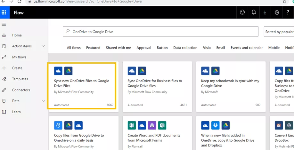
Task: Select the Shared with me tab
Action: [118, 48]
